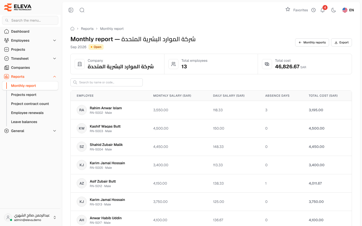Click the total cost money icon
This screenshot has width=362, height=226.
coord(267,64)
